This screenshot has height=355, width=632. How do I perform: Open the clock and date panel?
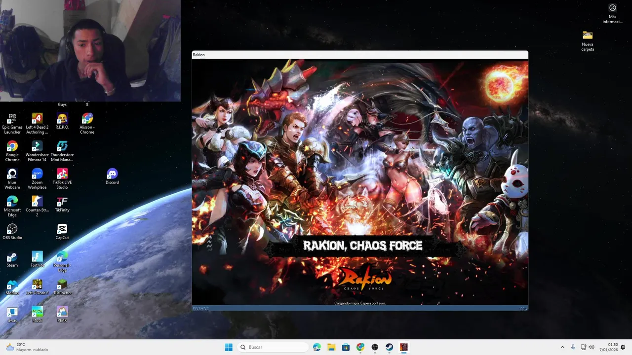click(609, 347)
